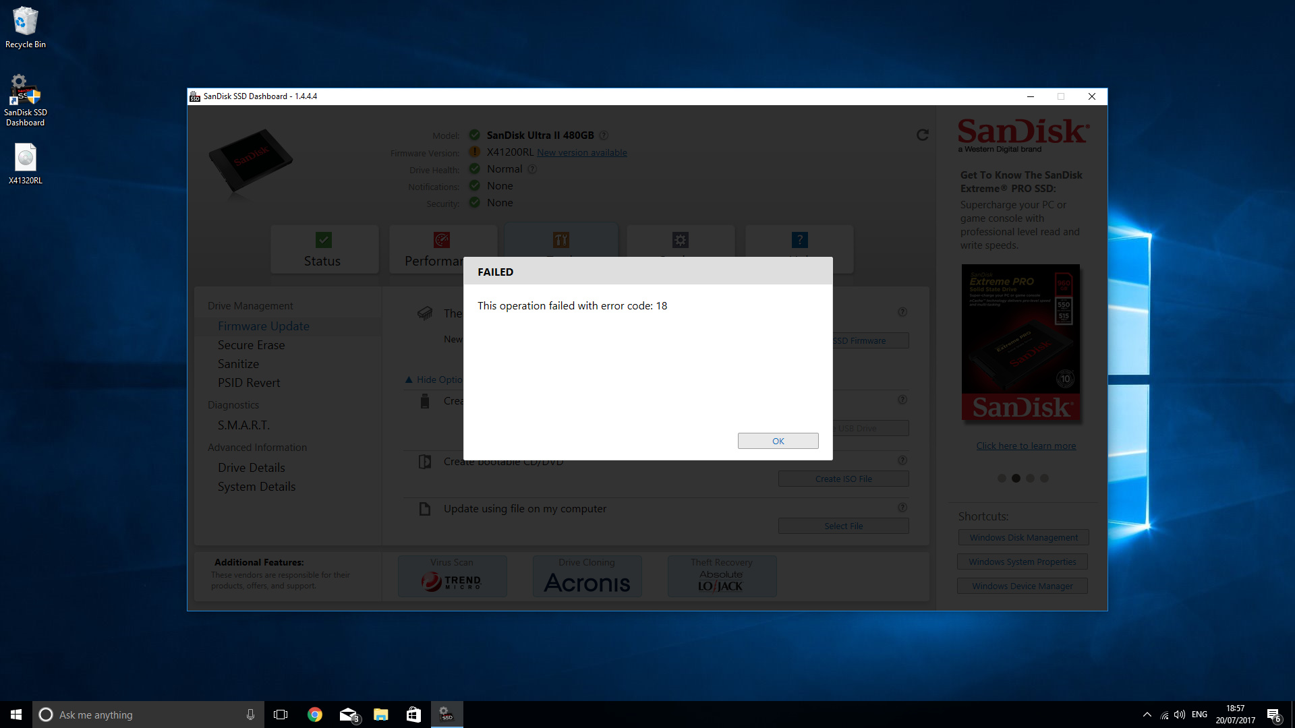Screen dimensions: 1295x728
Task: Collapse the Hide Options expander
Action: 434,380
